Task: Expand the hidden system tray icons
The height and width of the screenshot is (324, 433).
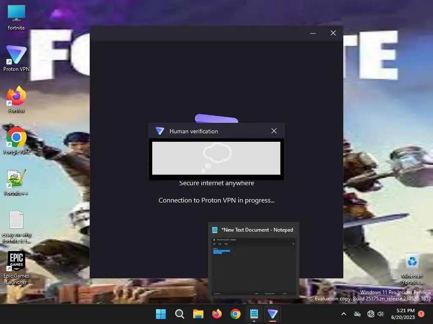Action: pos(343,314)
